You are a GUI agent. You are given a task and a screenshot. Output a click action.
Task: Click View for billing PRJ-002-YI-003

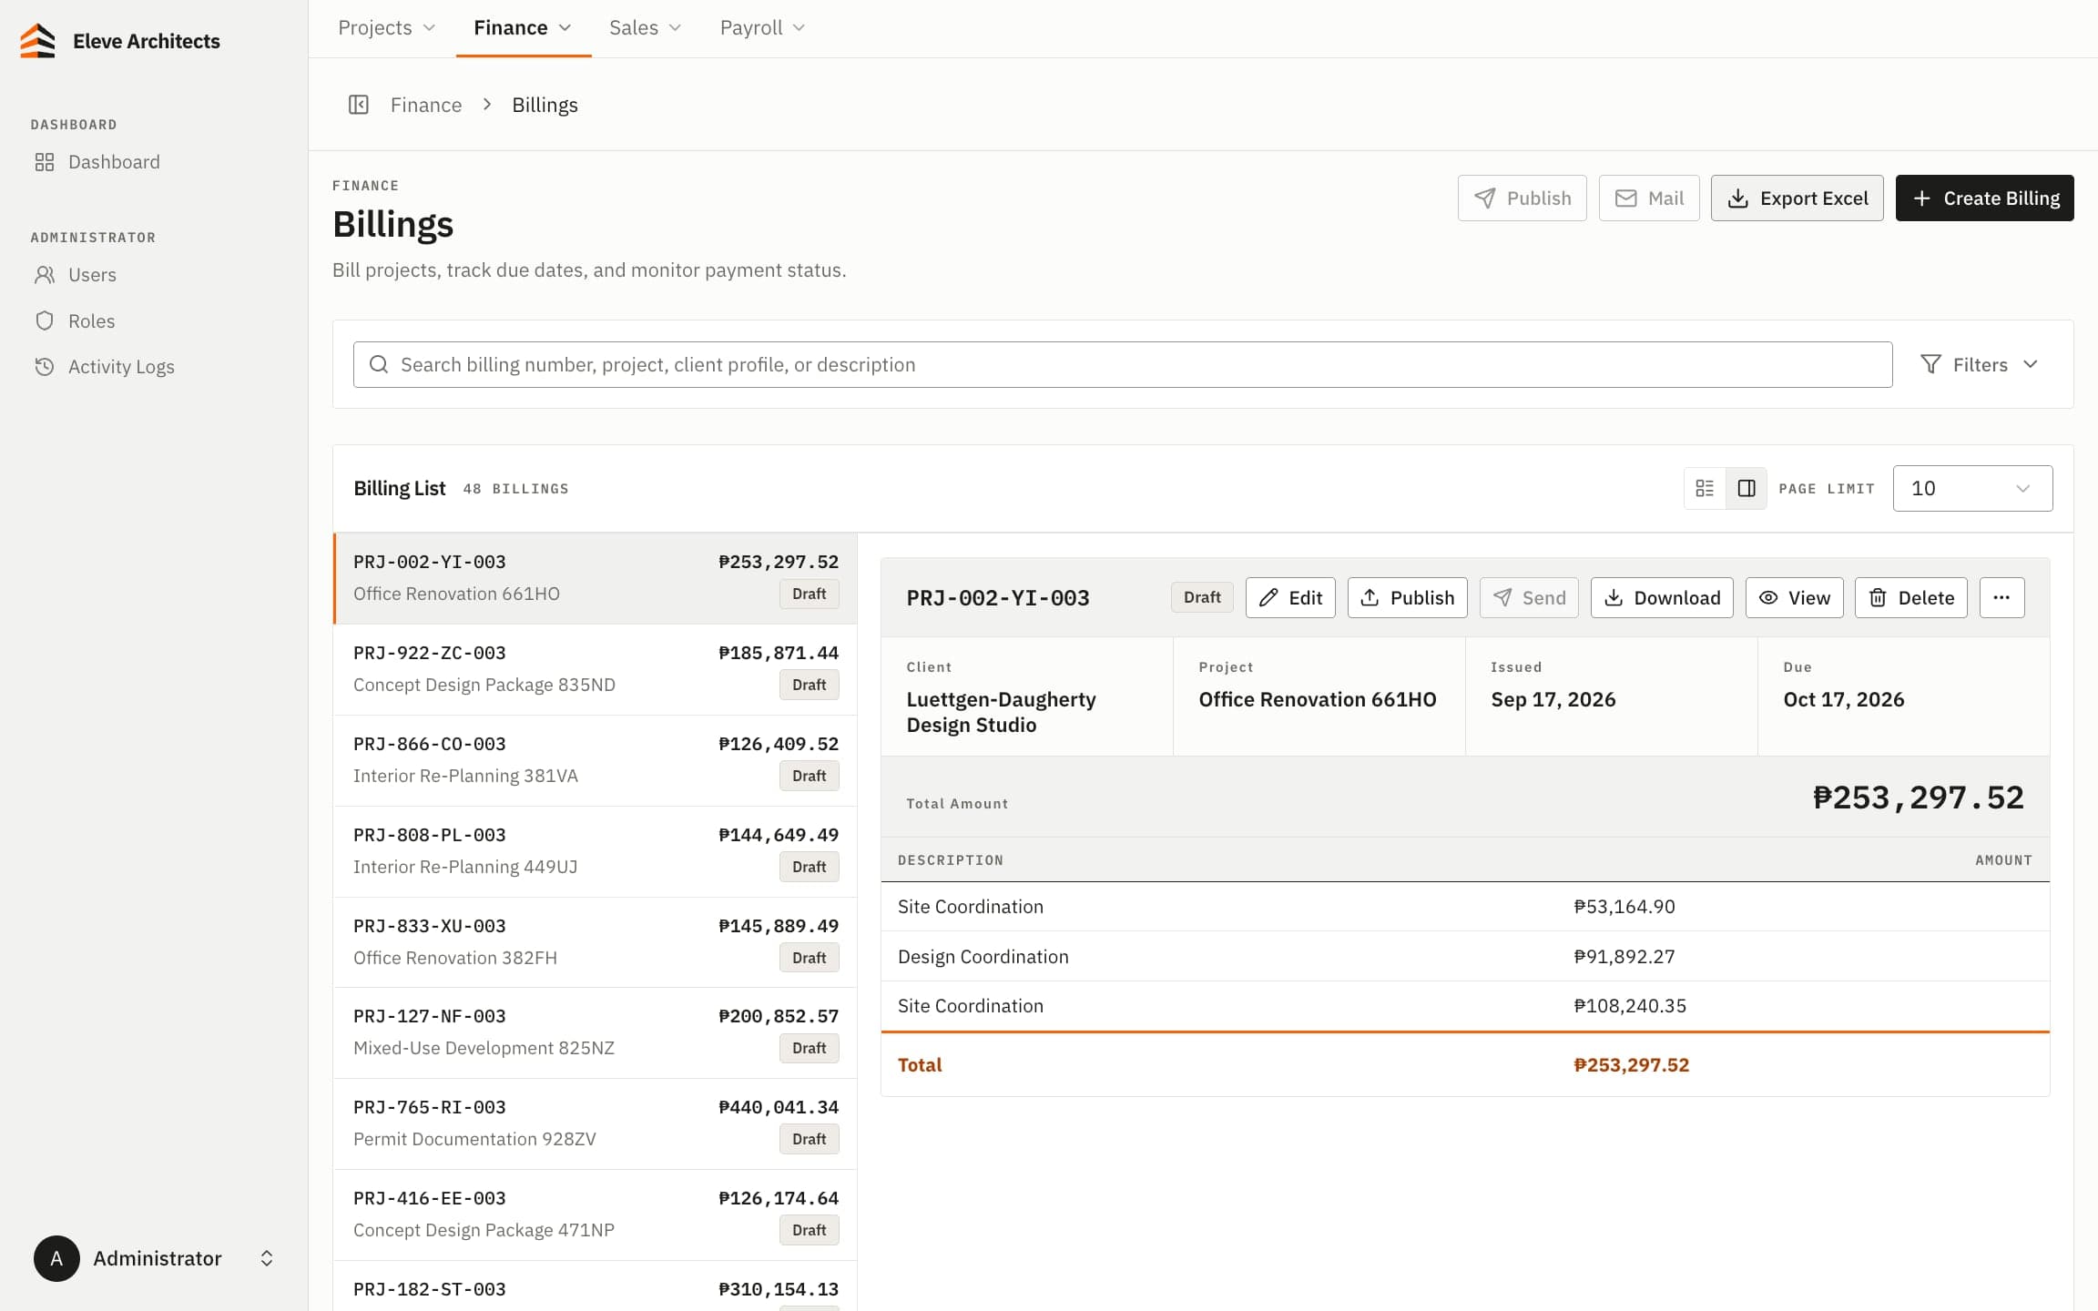coord(1794,598)
